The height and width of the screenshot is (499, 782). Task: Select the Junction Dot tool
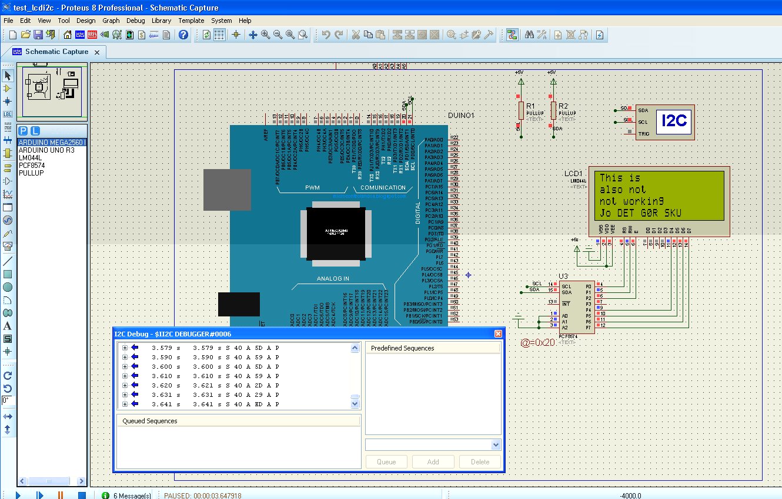pyautogui.click(x=8, y=102)
